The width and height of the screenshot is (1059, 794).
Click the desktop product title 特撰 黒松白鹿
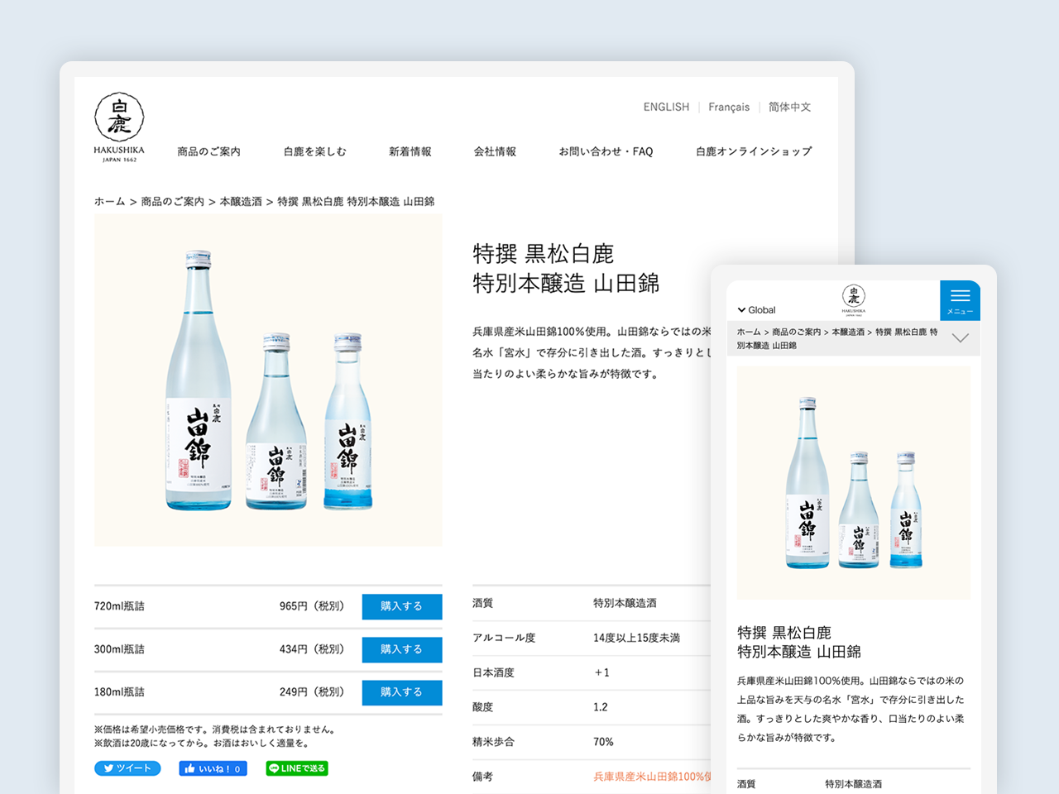[x=544, y=254]
